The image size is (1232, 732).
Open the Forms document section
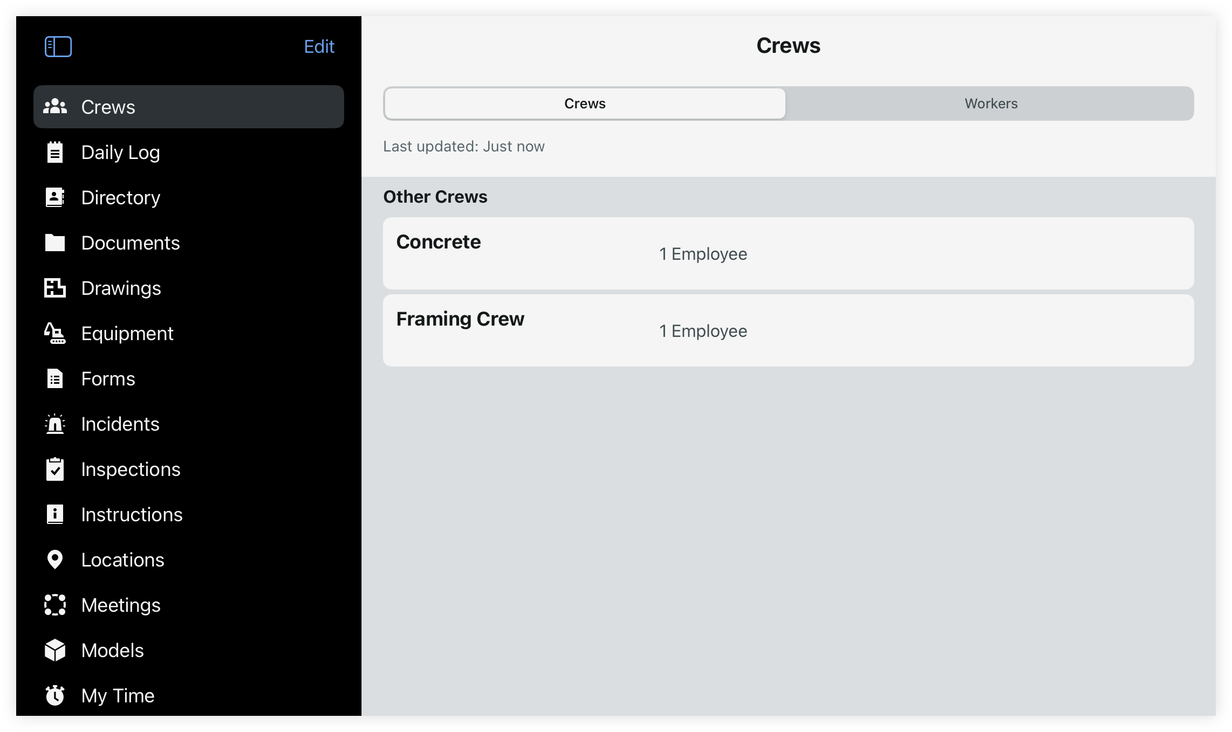coord(108,378)
